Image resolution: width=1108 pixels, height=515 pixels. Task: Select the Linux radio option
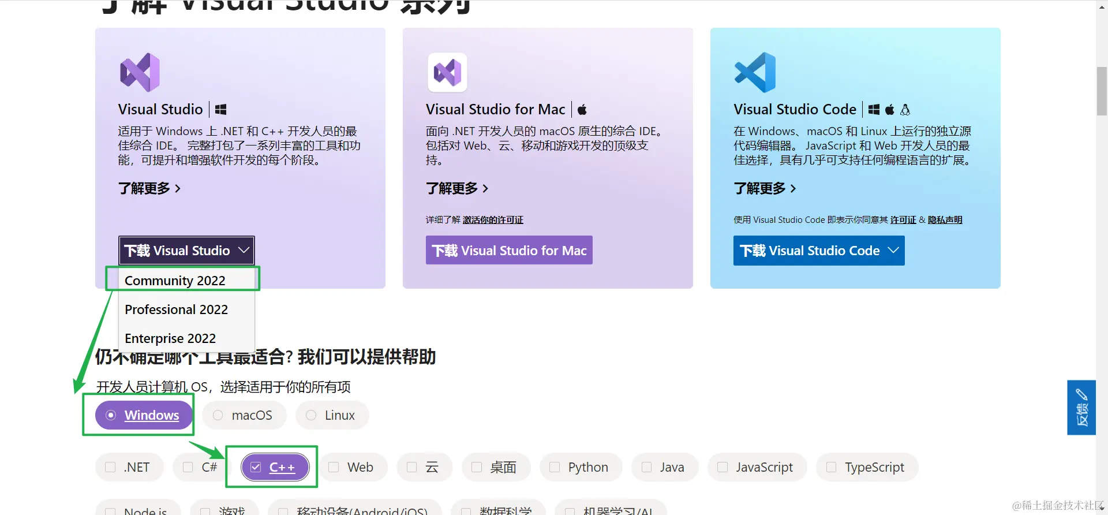pos(332,415)
